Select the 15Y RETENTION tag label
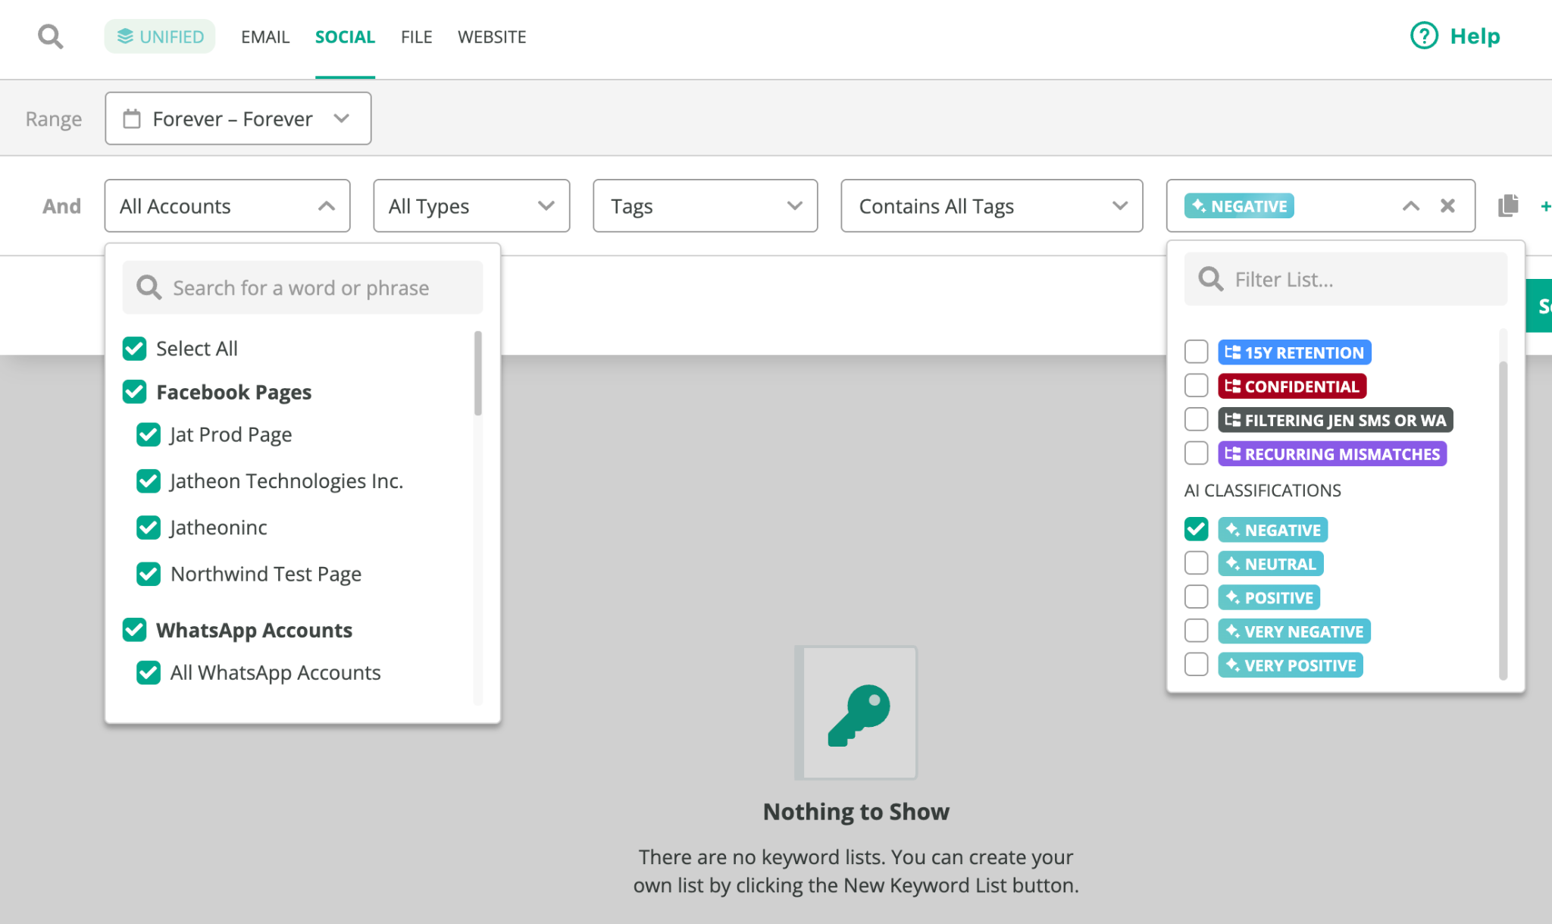 click(x=1294, y=352)
